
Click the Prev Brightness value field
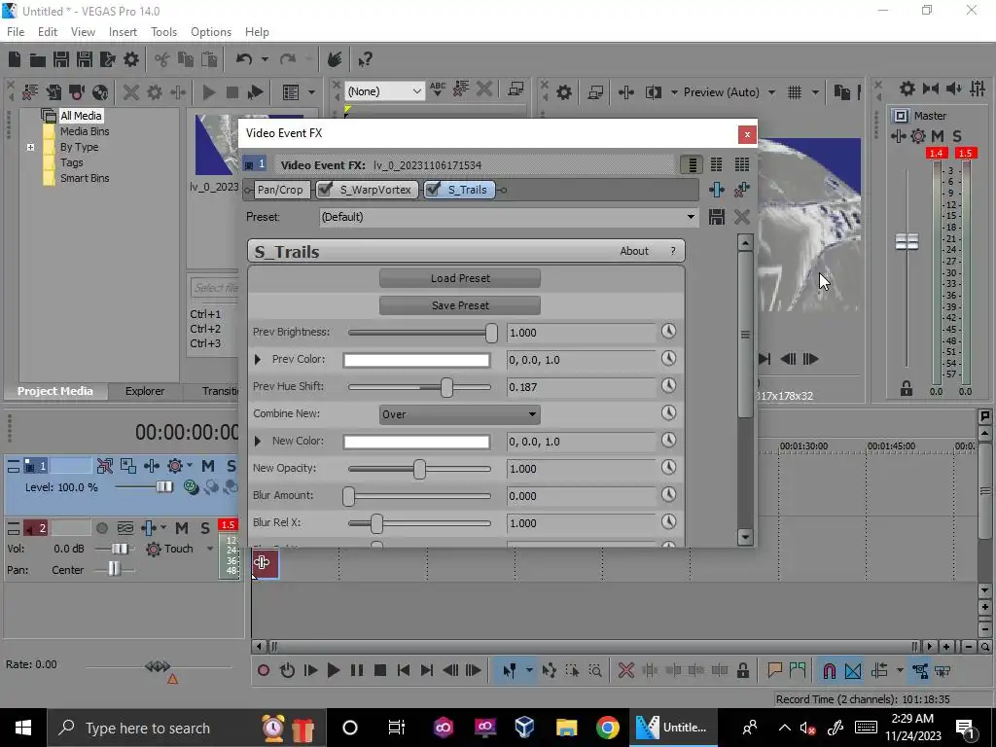pyautogui.click(x=581, y=333)
